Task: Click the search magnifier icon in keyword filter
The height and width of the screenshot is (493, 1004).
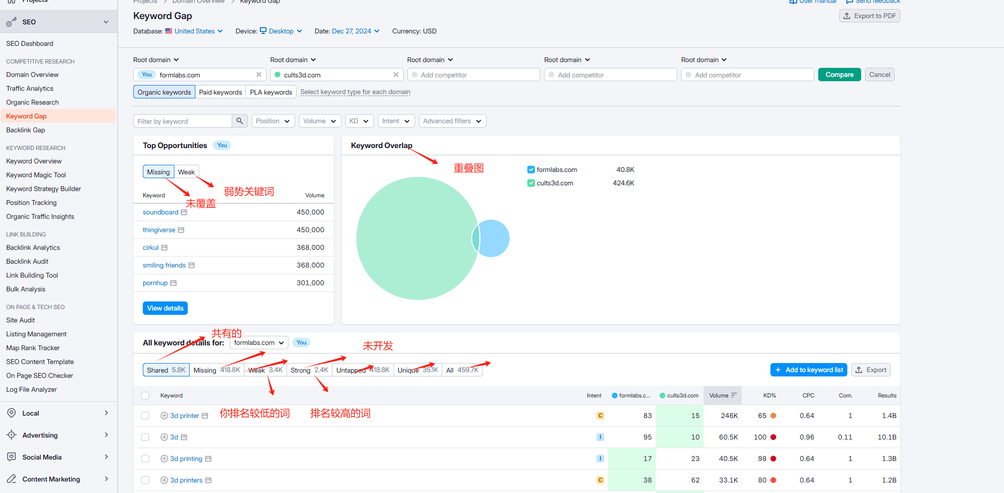Action: tap(240, 121)
